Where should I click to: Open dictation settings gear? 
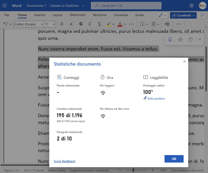tap(180, 39)
